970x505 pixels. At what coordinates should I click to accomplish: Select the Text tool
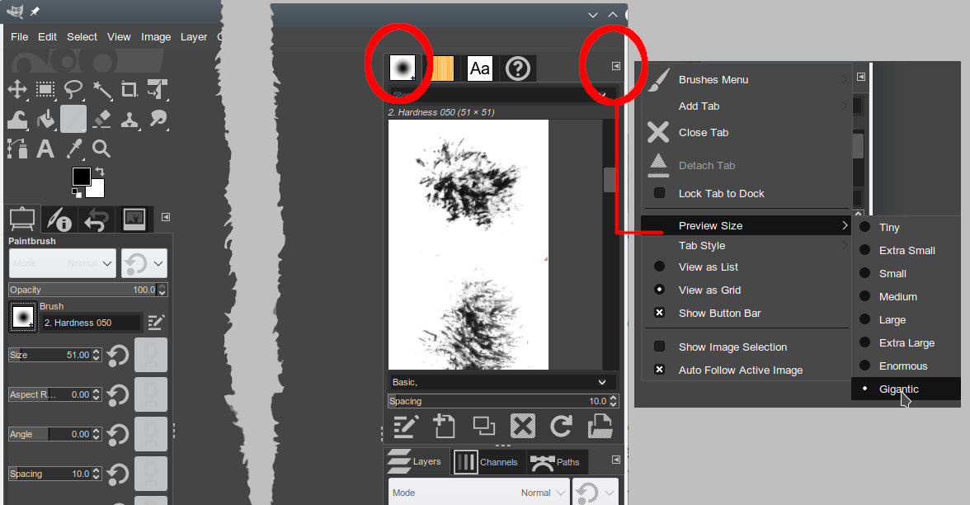tap(45, 149)
